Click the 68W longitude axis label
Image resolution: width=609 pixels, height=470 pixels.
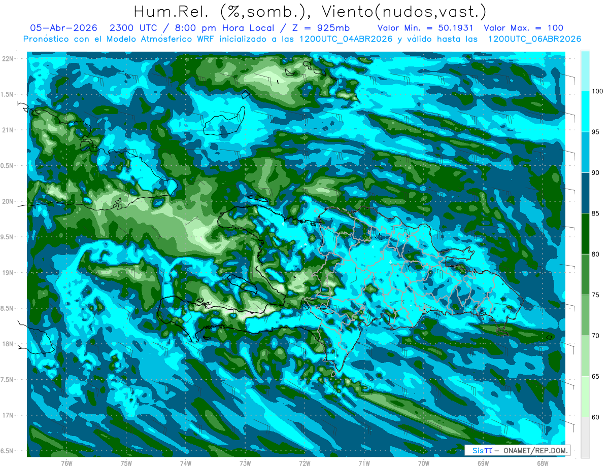click(542, 463)
